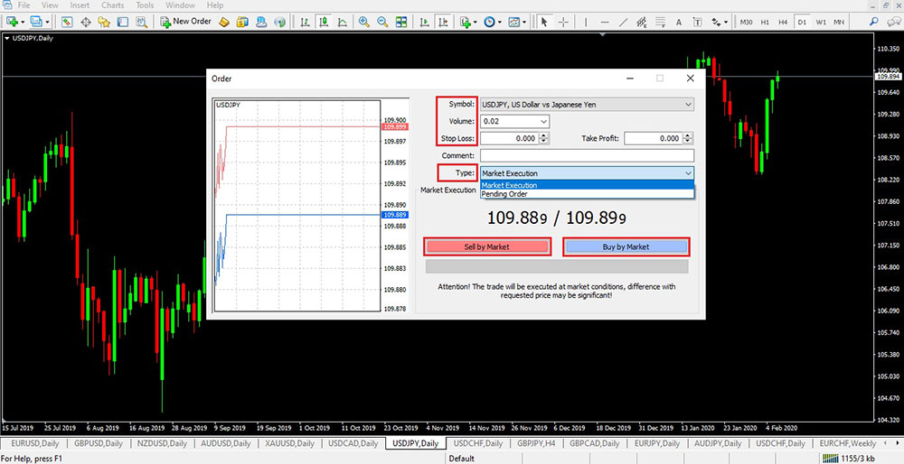Show the Market Watch window

67,22
